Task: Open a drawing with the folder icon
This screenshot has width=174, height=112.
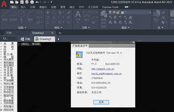Action: [x=17, y=2]
